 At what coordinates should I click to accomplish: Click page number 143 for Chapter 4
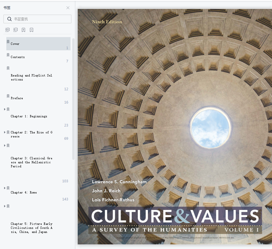coord(65,199)
